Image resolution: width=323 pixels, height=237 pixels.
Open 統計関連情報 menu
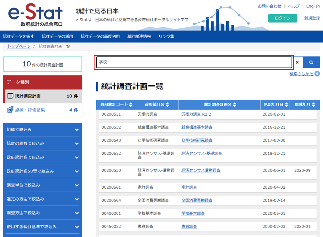pos(139,36)
